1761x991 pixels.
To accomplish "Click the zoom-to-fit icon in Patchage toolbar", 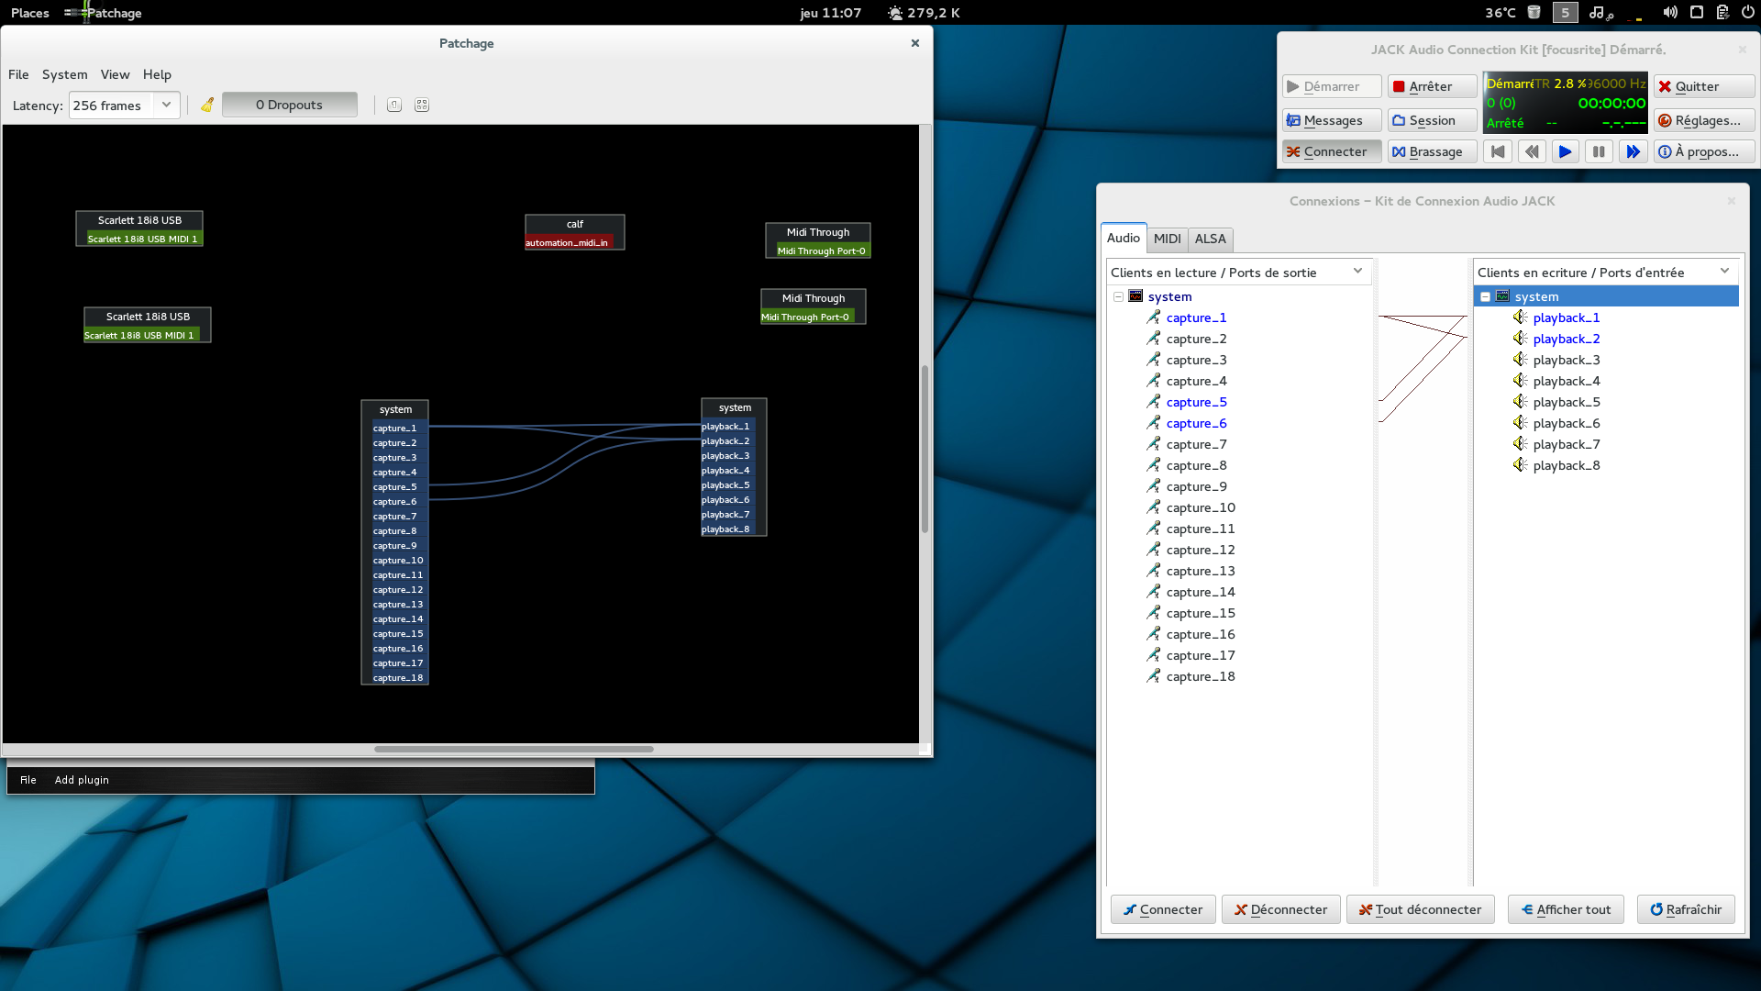I will coord(422,105).
